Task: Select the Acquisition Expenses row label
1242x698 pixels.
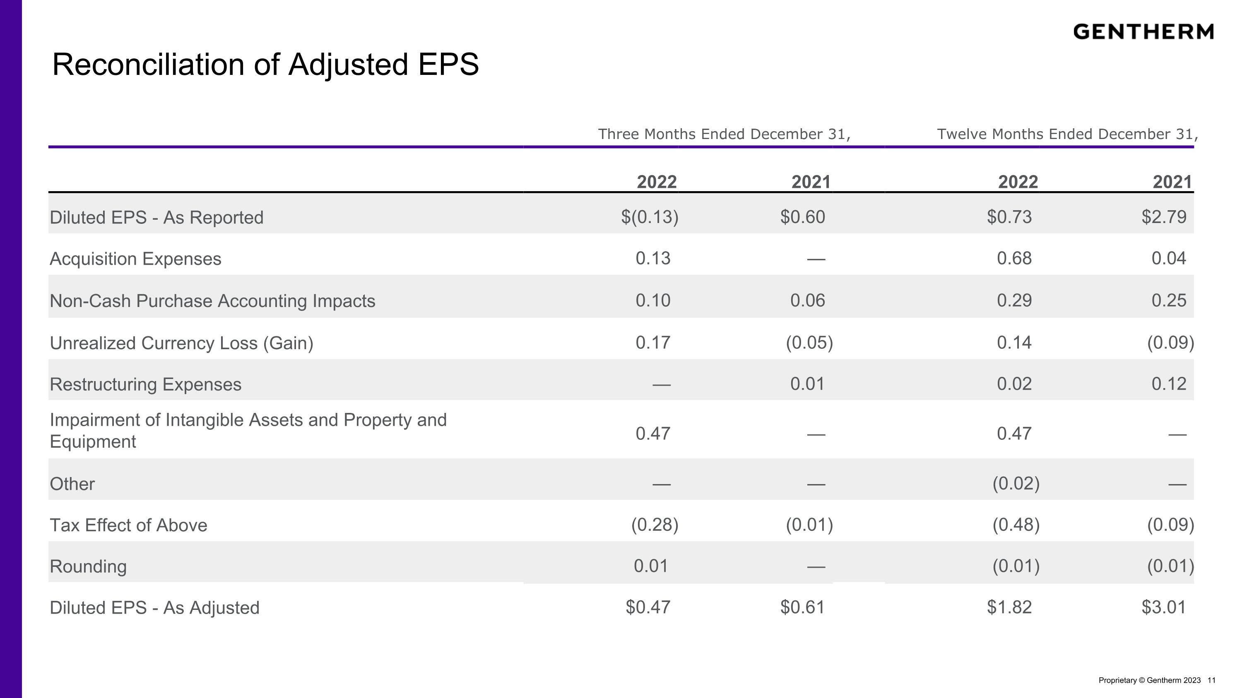Action: [135, 259]
